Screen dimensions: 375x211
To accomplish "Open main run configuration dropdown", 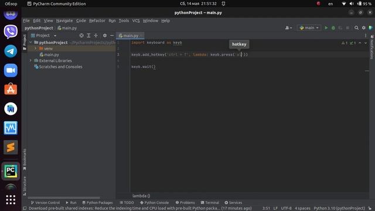I will [309, 28].
